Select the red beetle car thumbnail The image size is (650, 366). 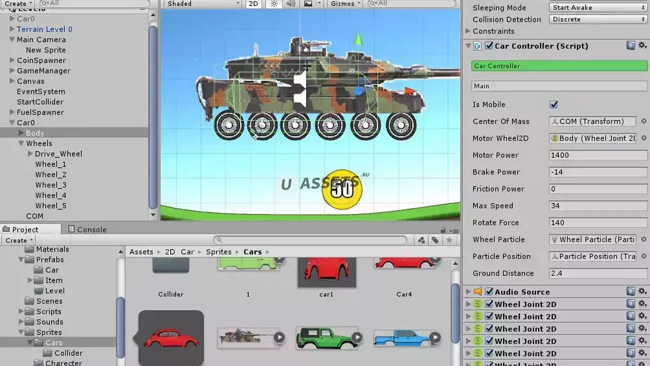click(x=171, y=338)
